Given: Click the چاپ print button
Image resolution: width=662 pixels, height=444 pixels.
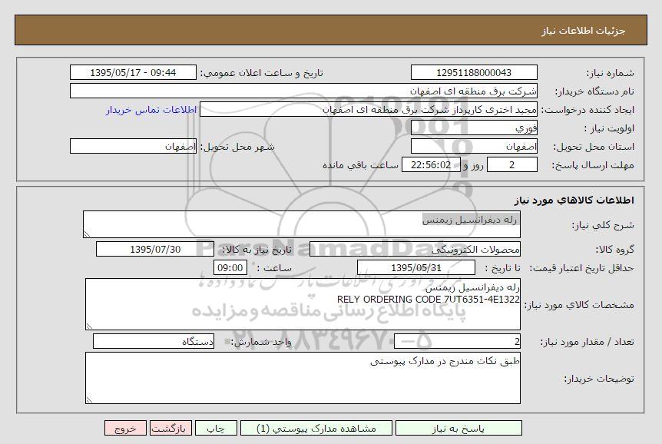Looking at the screenshot, I should (x=216, y=429).
